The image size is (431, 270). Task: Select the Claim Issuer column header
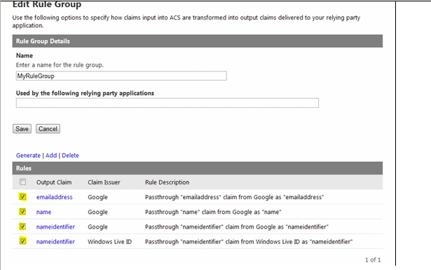click(x=104, y=182)
